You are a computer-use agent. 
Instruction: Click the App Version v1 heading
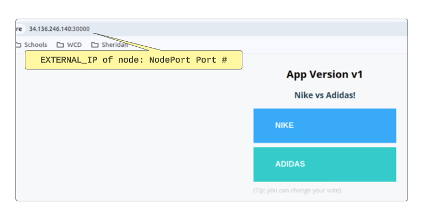tap(324, 74)
